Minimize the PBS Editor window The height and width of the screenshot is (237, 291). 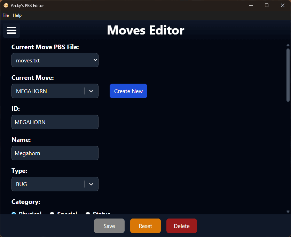click(x=251, y=5)
